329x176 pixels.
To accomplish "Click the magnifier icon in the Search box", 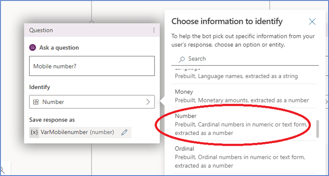I will [x=182, y=59].
